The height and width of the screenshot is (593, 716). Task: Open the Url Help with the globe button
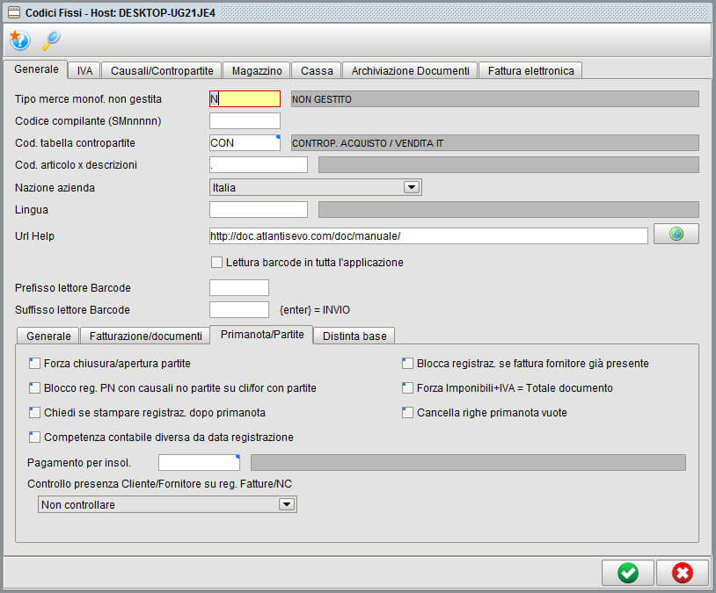tap(676, 233)
